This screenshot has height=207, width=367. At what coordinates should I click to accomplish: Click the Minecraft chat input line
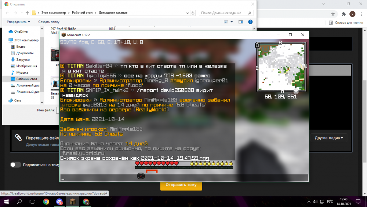point(184,178)
